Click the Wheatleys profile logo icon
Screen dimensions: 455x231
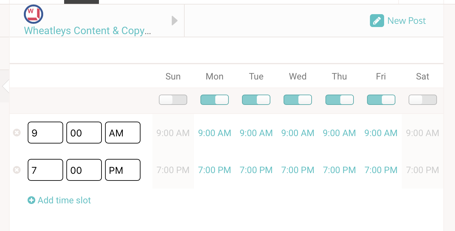(34, 14)
